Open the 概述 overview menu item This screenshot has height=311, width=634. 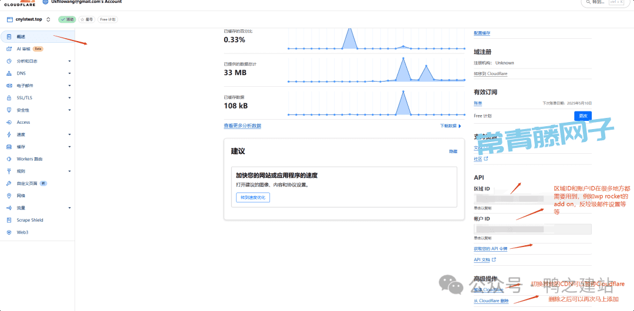click(38, 36)
